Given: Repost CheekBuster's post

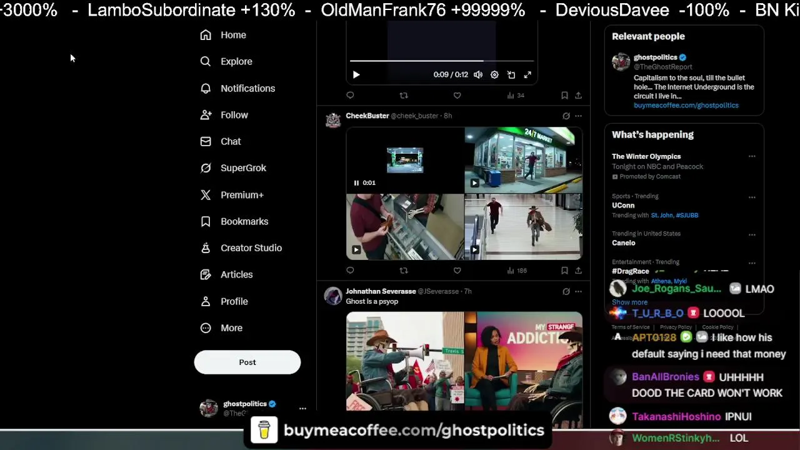Looking at the screenshot, I should [x=404, y=271].
